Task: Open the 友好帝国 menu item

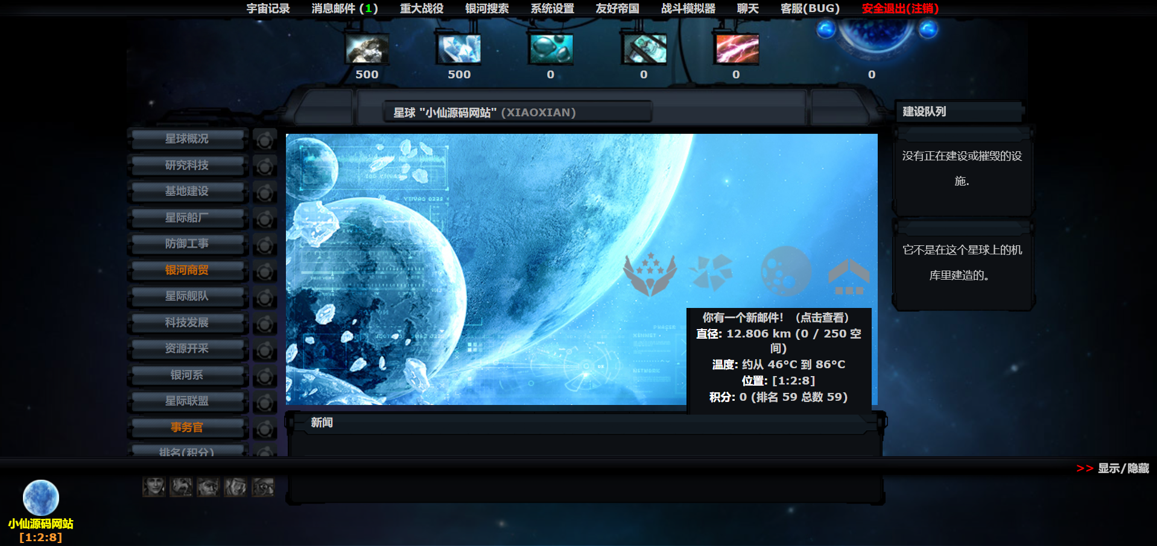Action: 617,8
